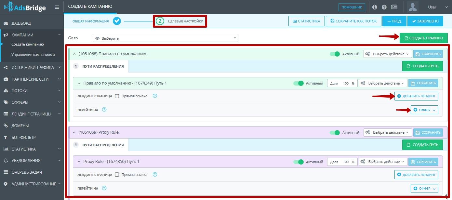Click help icon beside Прямая ссылка in default rule
The width and height of the screenshot is (452, 200).
pos(155,96)
